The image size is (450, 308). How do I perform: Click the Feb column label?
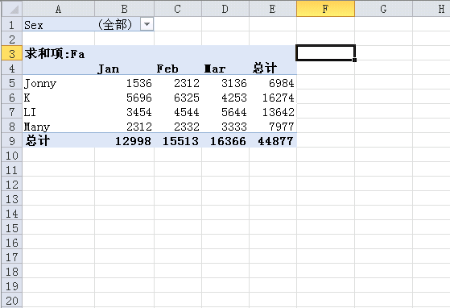coord(178,68)
